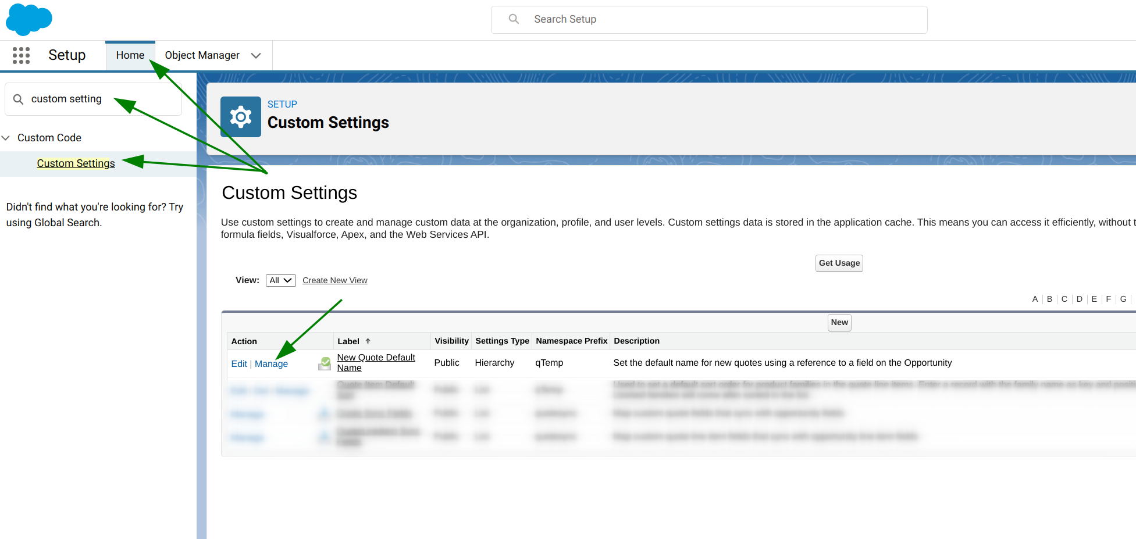Filter list by letter E
Screen dimensions: 1136x539
tap(1094, 299)
